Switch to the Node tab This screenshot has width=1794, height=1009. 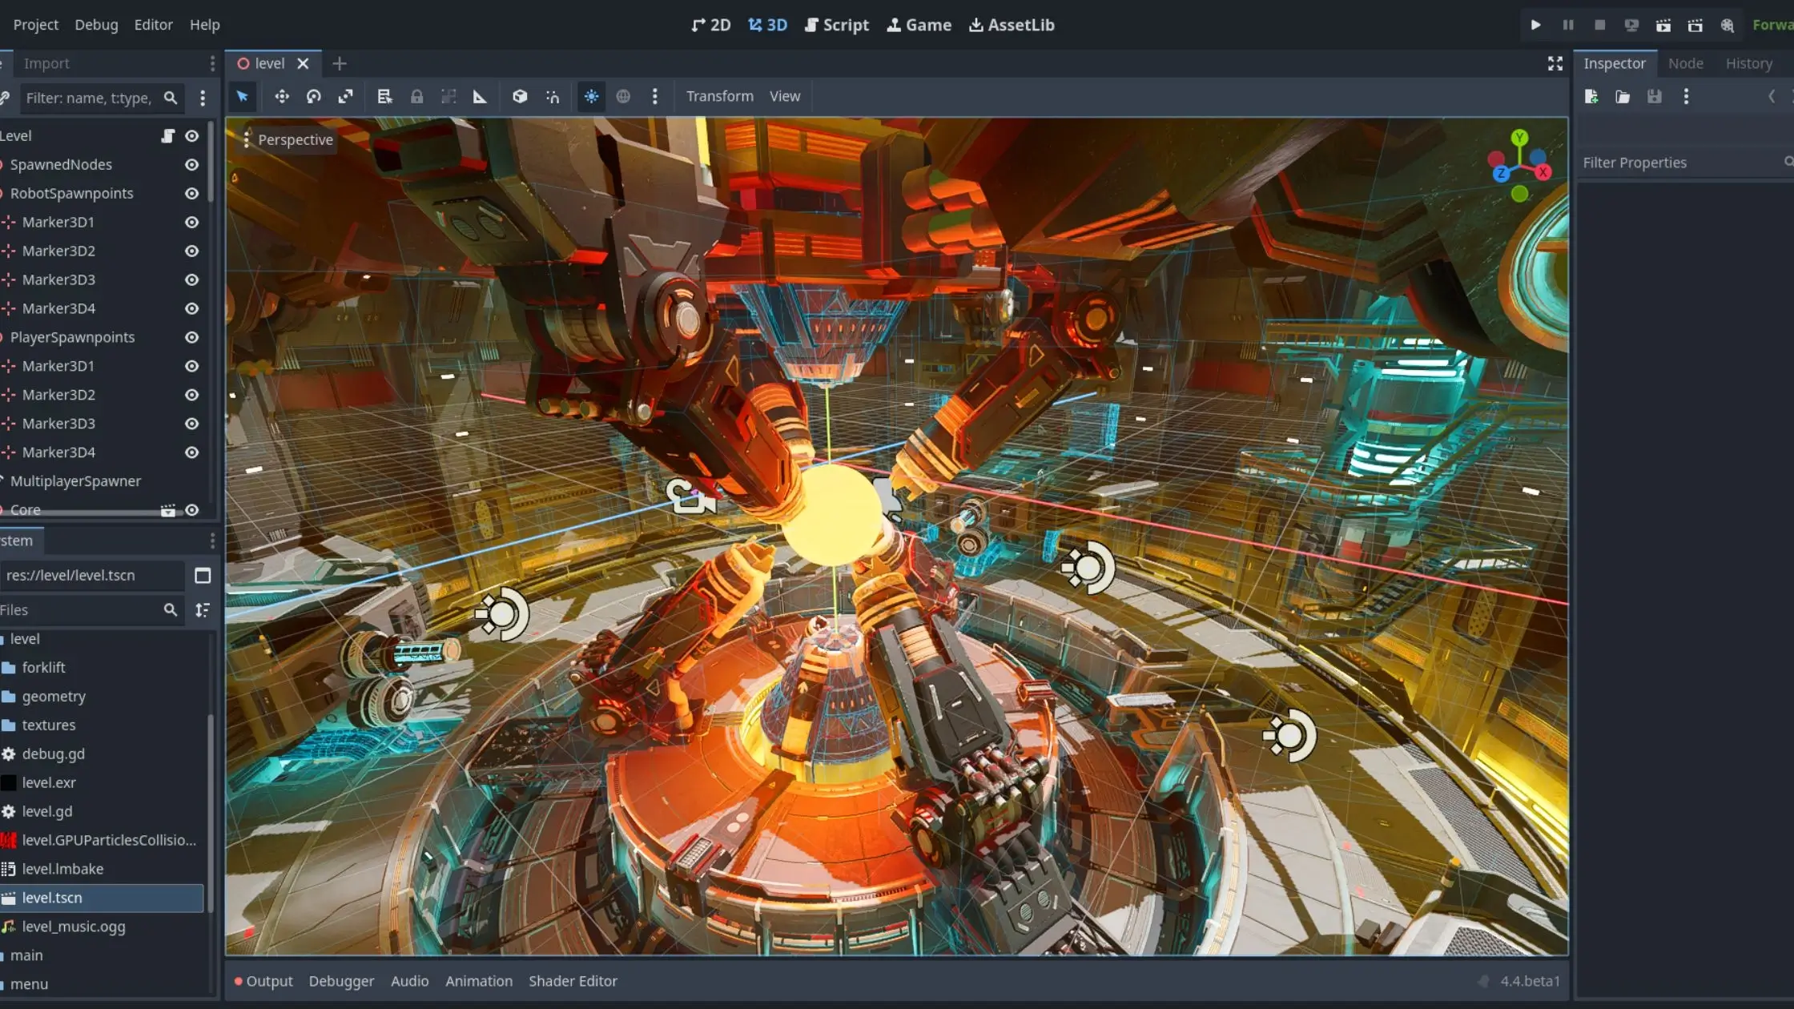point(1686,63)
